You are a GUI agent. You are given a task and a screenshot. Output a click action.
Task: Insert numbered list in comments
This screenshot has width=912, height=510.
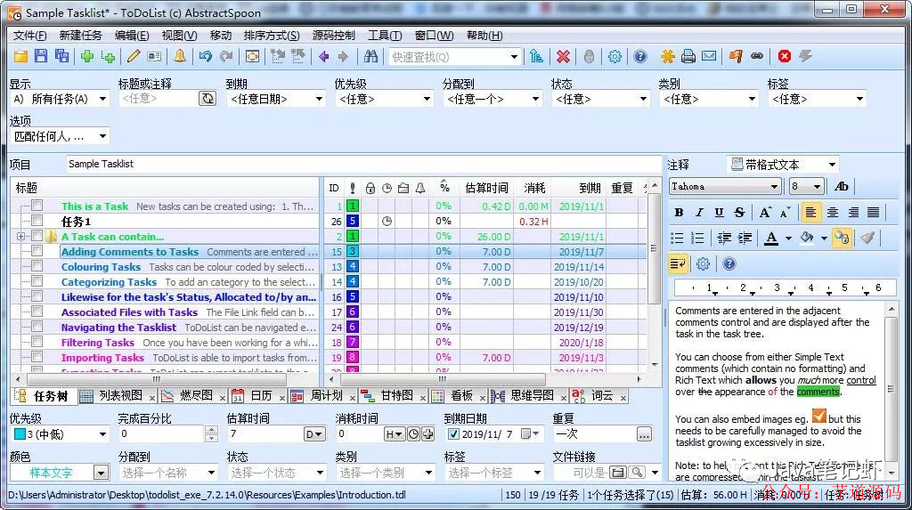[x=697, y=238]
